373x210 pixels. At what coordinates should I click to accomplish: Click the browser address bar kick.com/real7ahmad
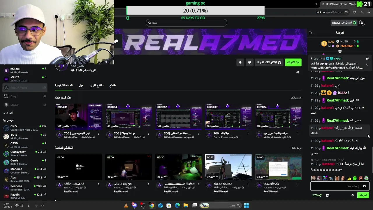coord(329,12)
